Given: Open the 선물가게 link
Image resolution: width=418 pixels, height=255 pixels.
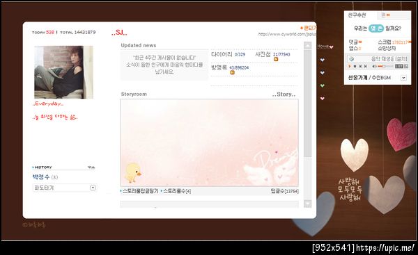Looking at the screenshot, I should click(357, 78).
